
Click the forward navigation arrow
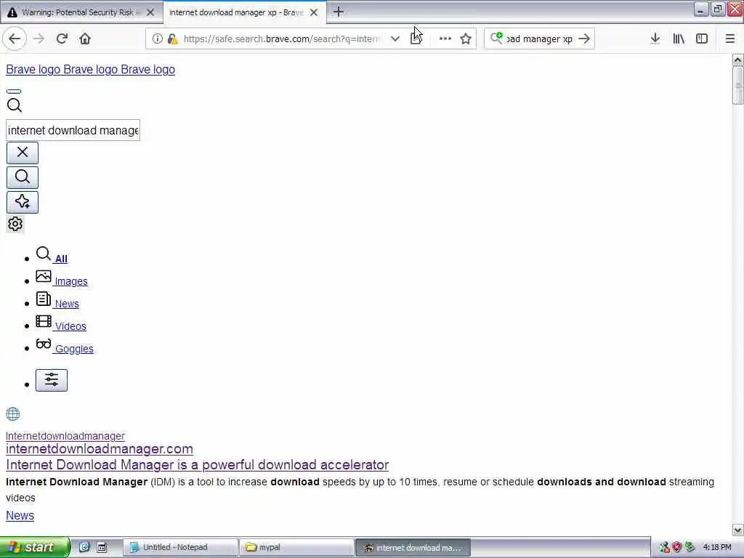pyautogui.click(x=39, y=39)
